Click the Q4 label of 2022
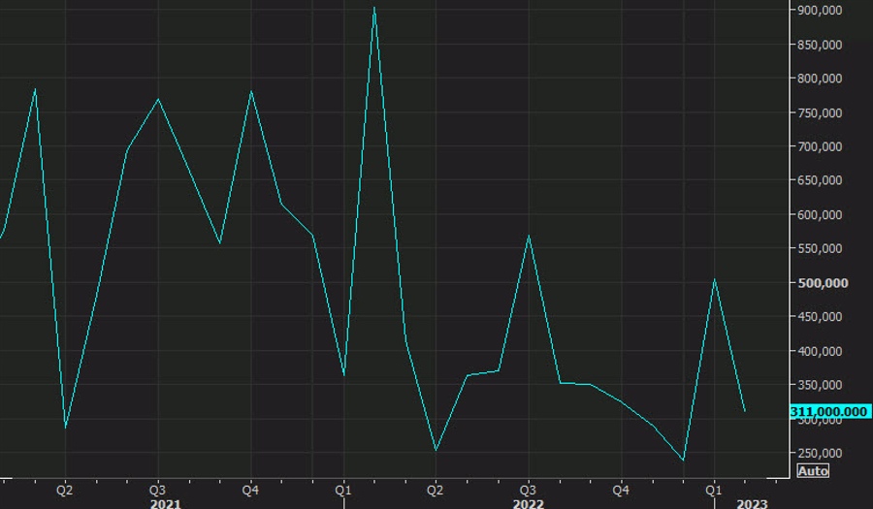 click(621, 490)
